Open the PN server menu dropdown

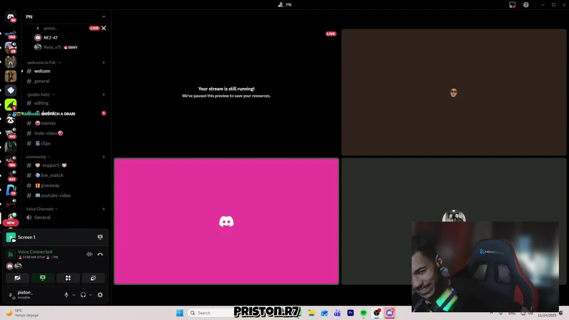point(104,16)
